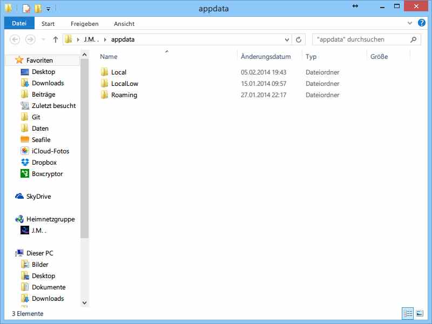The image size is (432, 324).
Task: Switch to the Start ribbon tab
Action: (48, 24)
